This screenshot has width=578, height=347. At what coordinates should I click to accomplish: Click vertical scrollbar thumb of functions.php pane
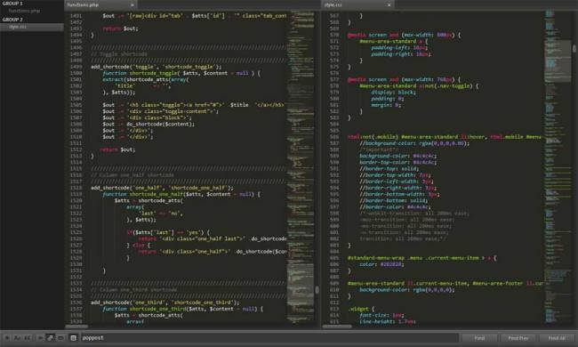click(317, 290)
